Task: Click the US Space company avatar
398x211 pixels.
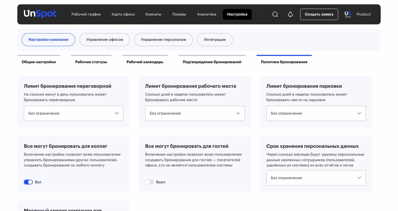Action: (348, 14)
